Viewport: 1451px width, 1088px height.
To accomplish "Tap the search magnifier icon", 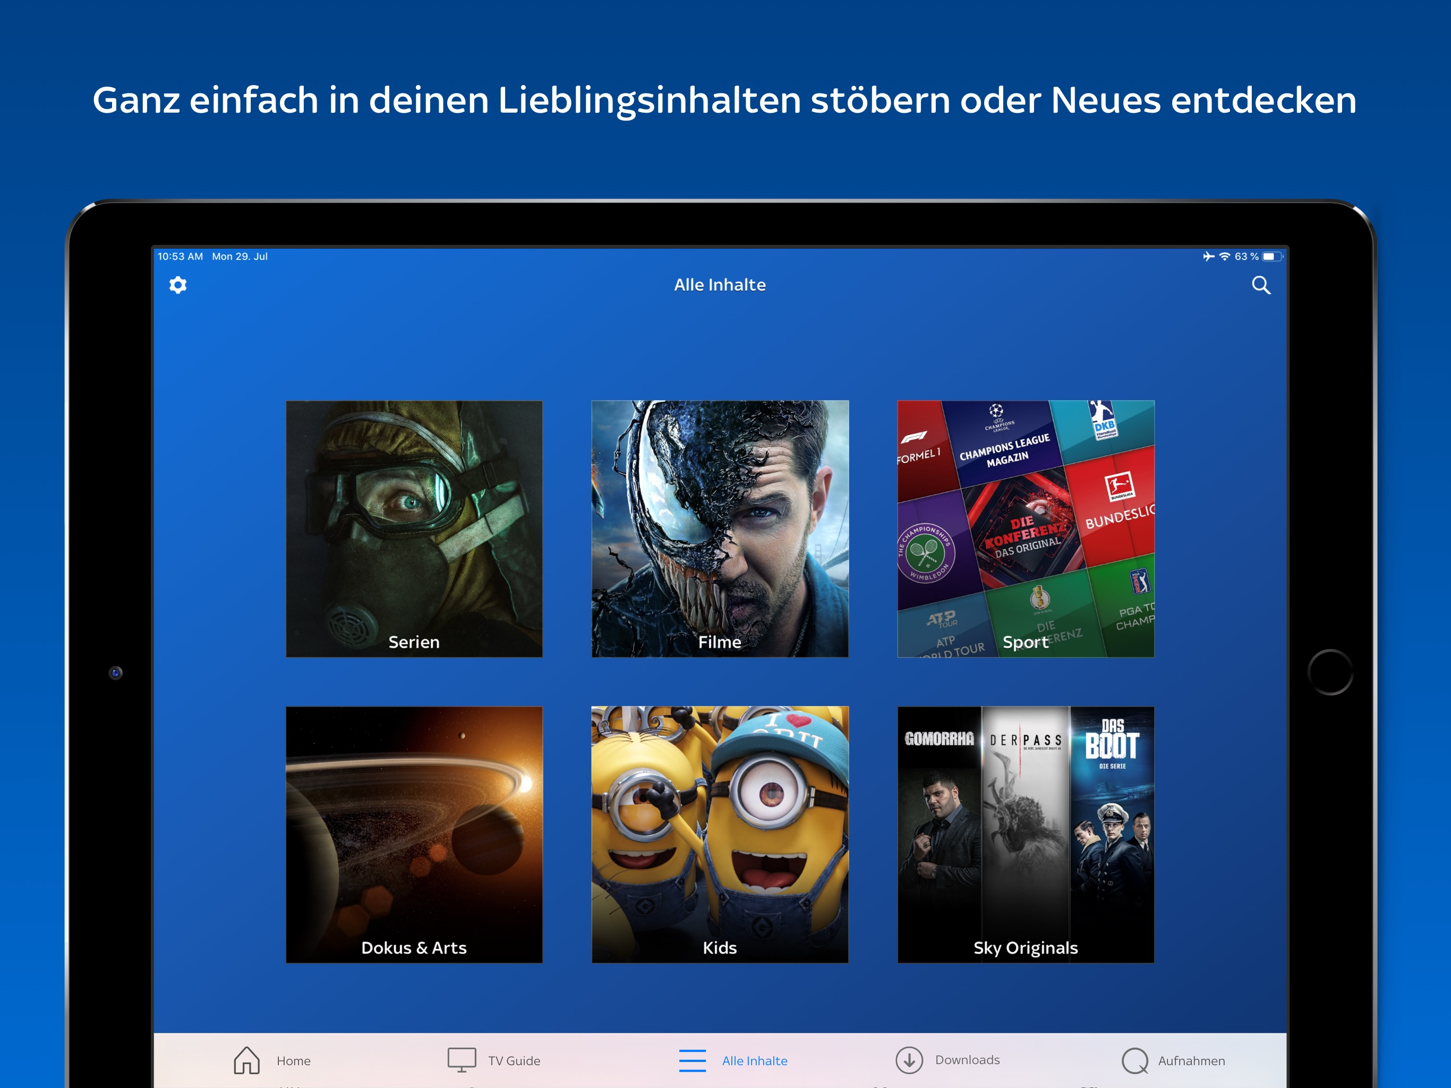I will point(1260,285).
